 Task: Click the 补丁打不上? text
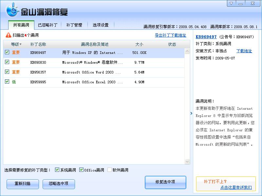[215, 182]
